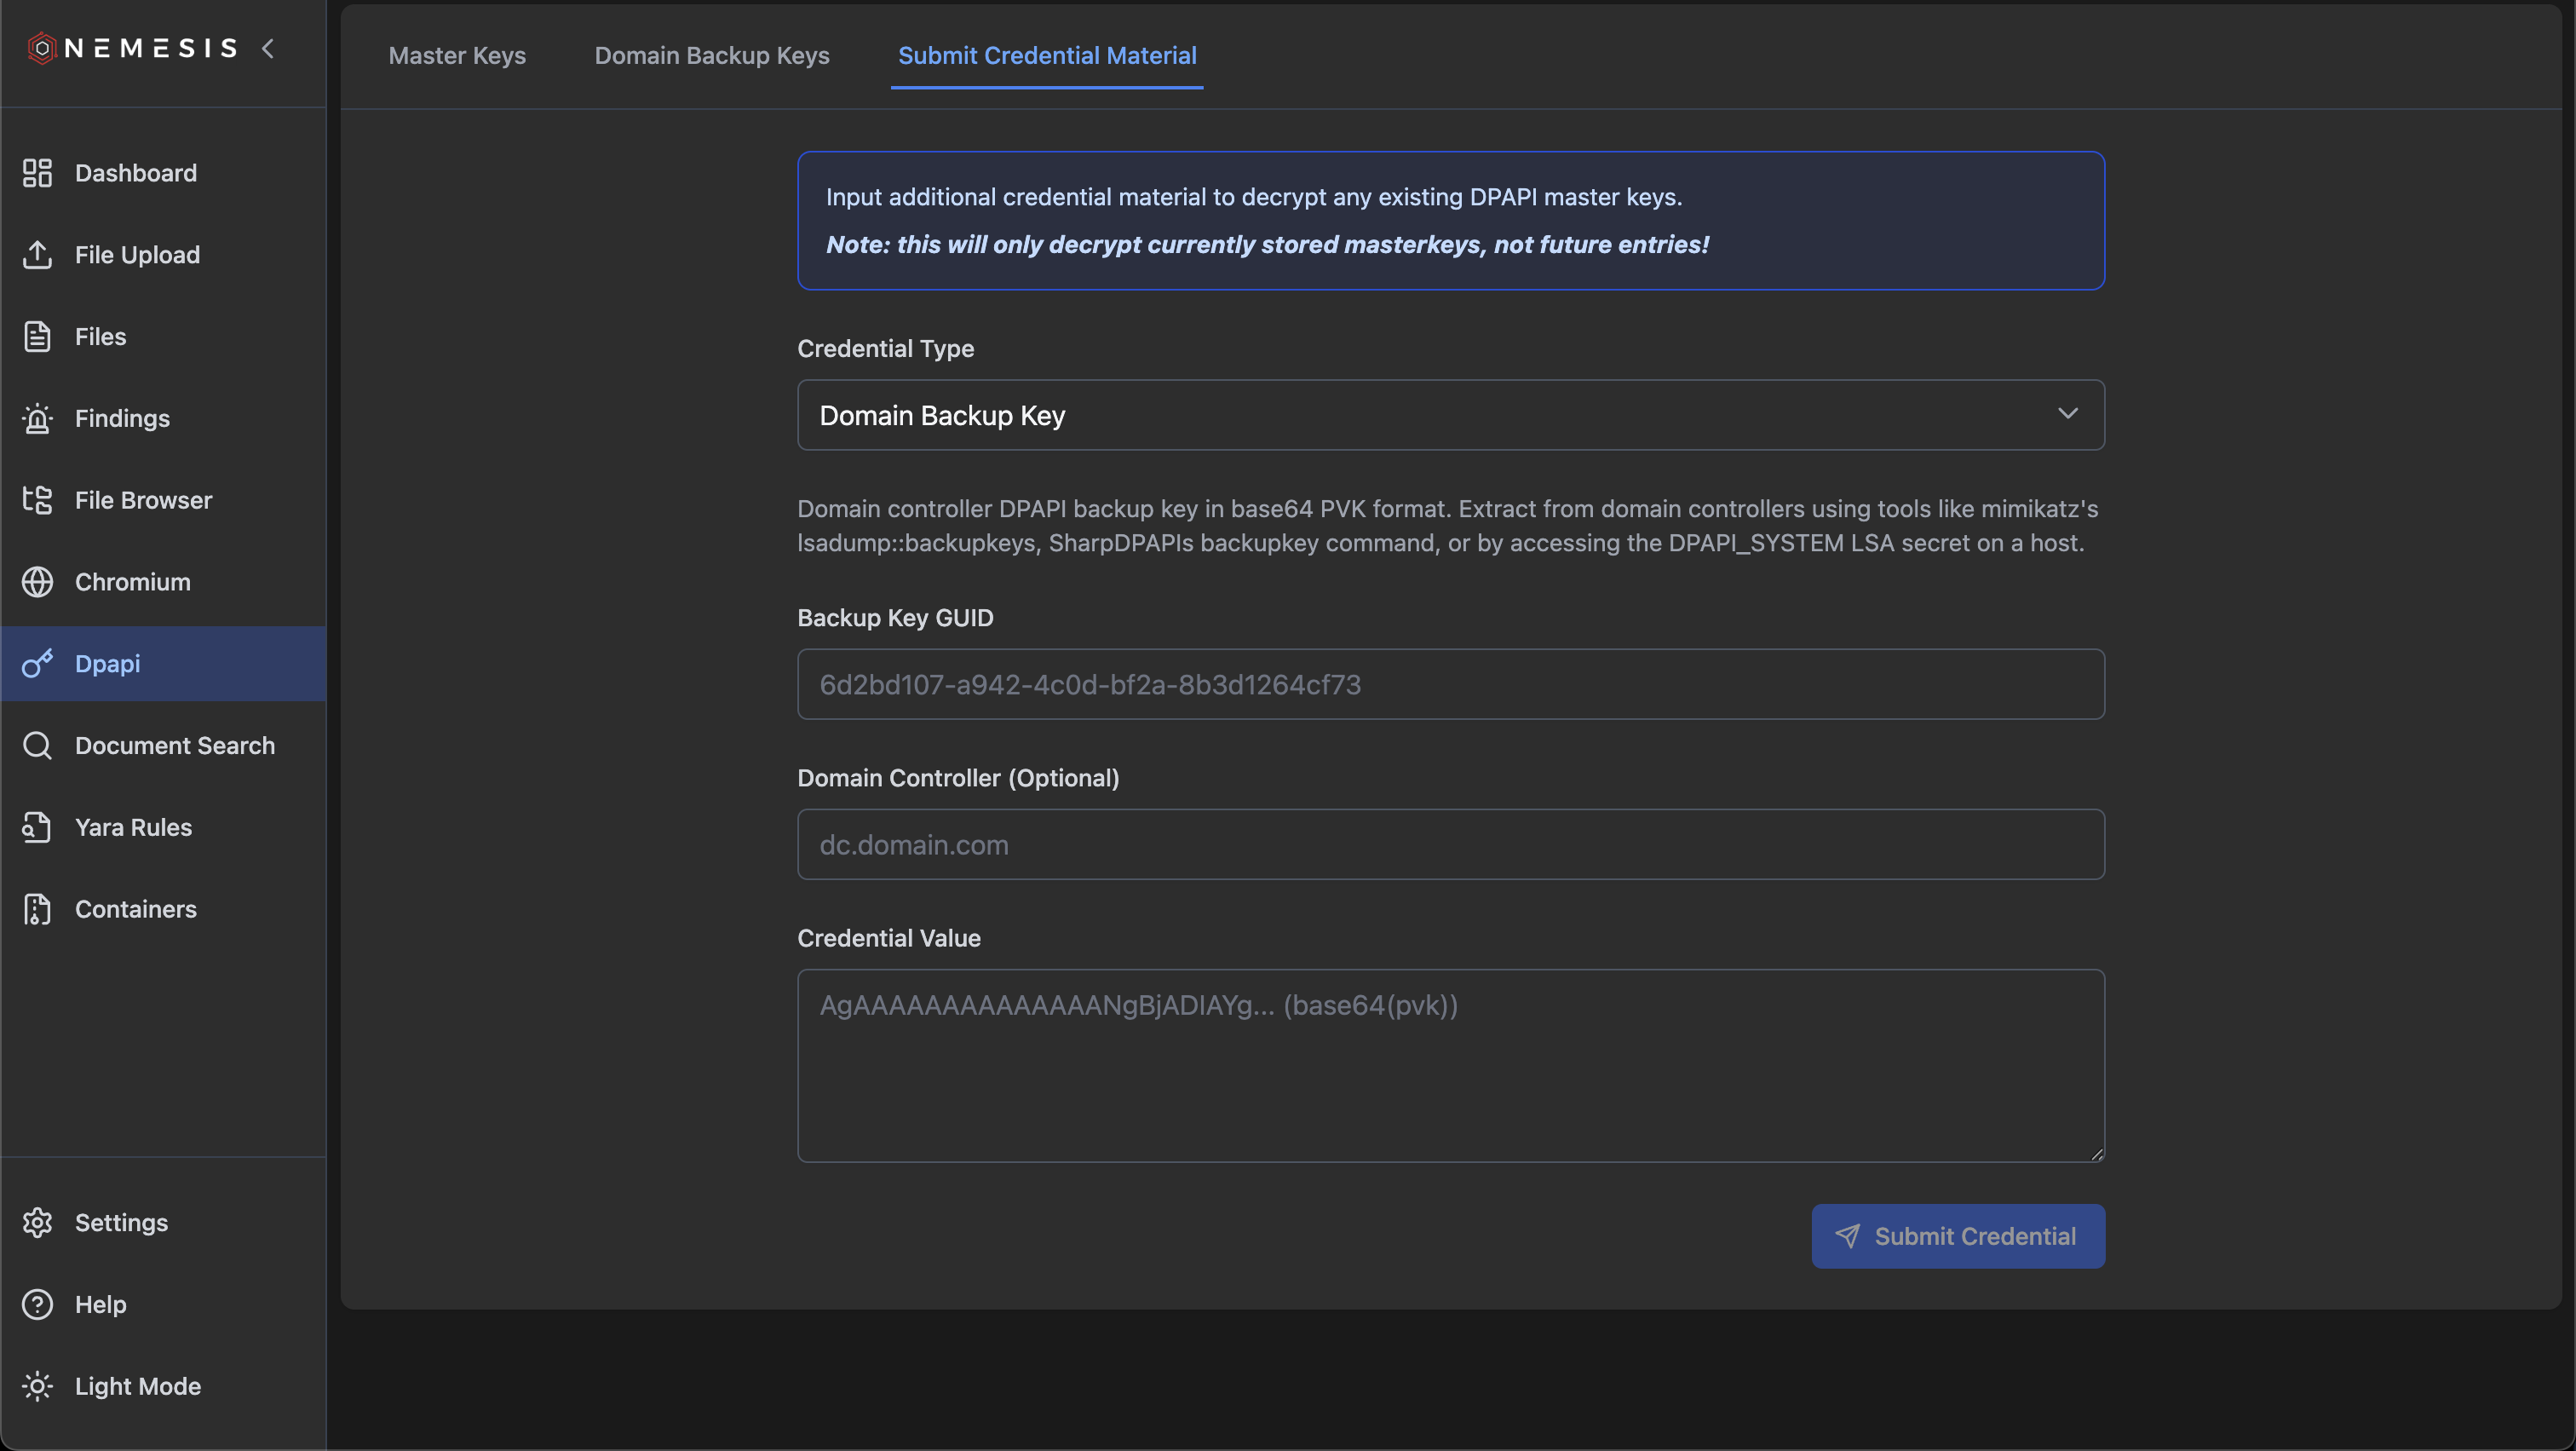The width and height of the screenshot is (2576, 1451).
Task: Collapse the sidebar with the chevron
Action: pyautogui.click(x=268, y=47)
